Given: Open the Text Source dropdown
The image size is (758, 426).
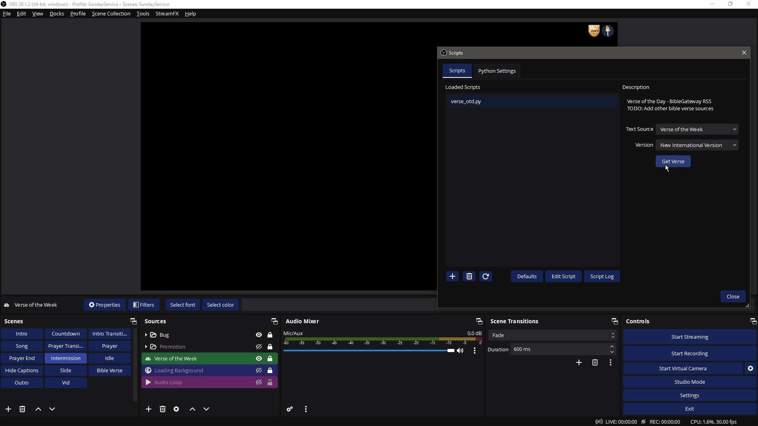Looking at the screenshot, I should coord(697,129).
